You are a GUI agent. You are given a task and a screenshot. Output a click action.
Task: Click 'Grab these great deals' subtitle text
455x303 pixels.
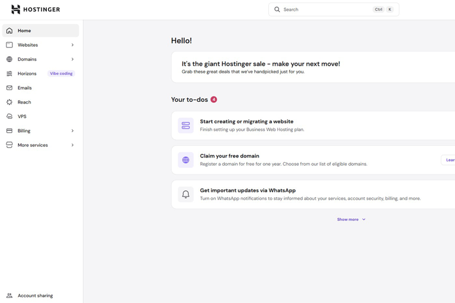point(243,72)
